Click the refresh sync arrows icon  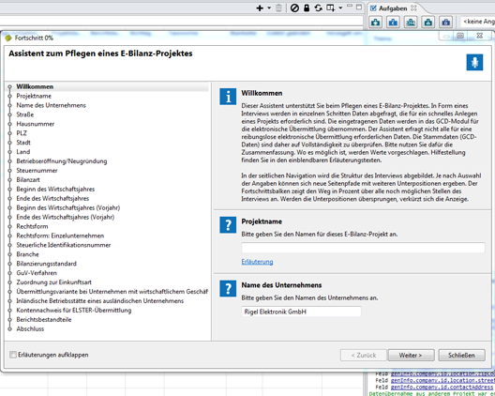click(318, 8)
